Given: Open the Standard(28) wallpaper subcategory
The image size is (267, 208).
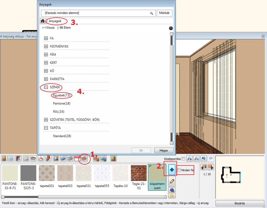Looking at the screenshot, I should [x=62, y=136].
